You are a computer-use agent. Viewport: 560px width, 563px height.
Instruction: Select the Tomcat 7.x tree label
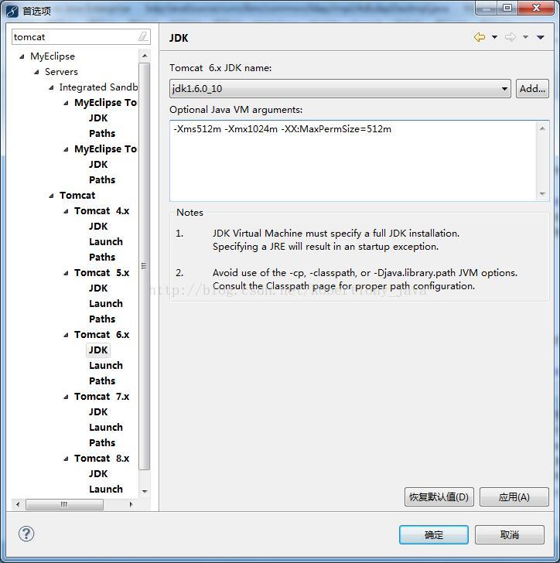tap(101, 397)
